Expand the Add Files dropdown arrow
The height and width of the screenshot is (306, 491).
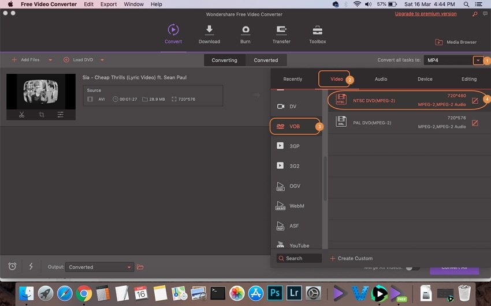point(50,60)
